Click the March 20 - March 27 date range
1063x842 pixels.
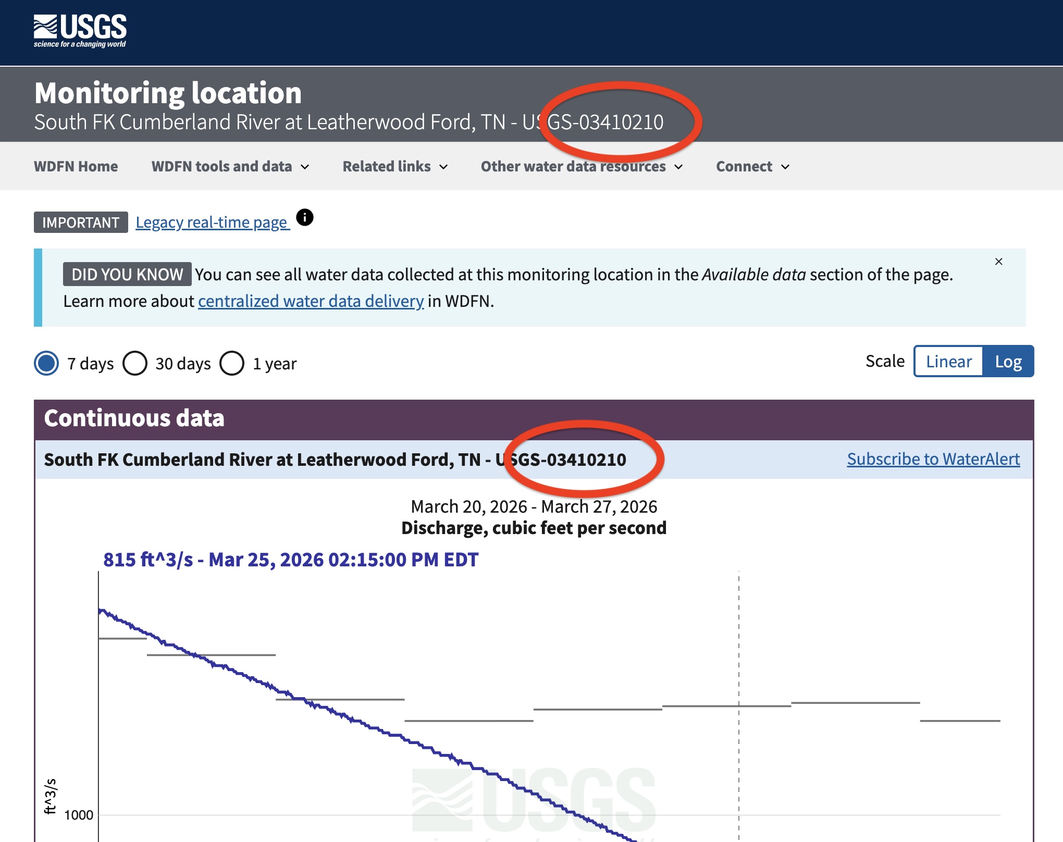point(534,506)
